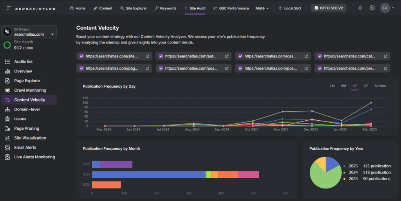
Task: Open settings gear icon
Action: 372,8
